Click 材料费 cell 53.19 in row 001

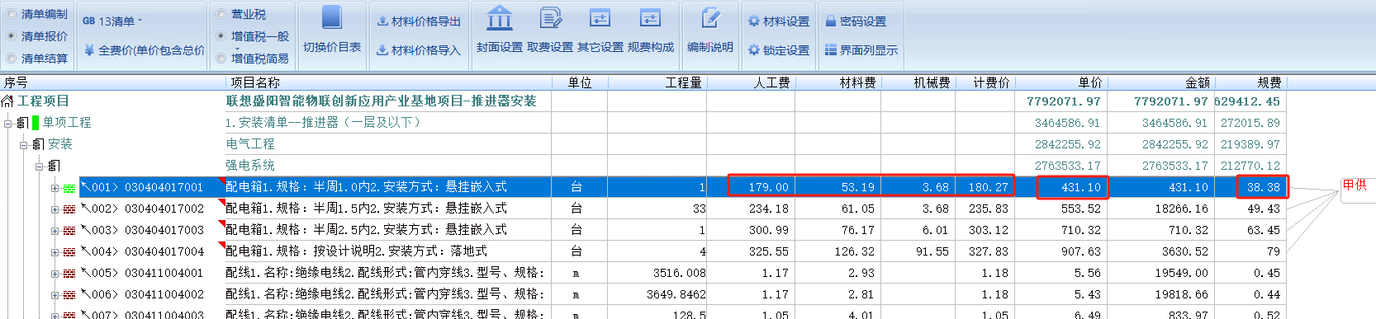click(x=838, y=187)
